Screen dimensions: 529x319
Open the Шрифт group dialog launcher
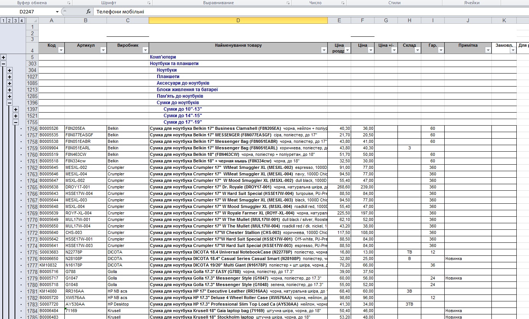point(148,3)
